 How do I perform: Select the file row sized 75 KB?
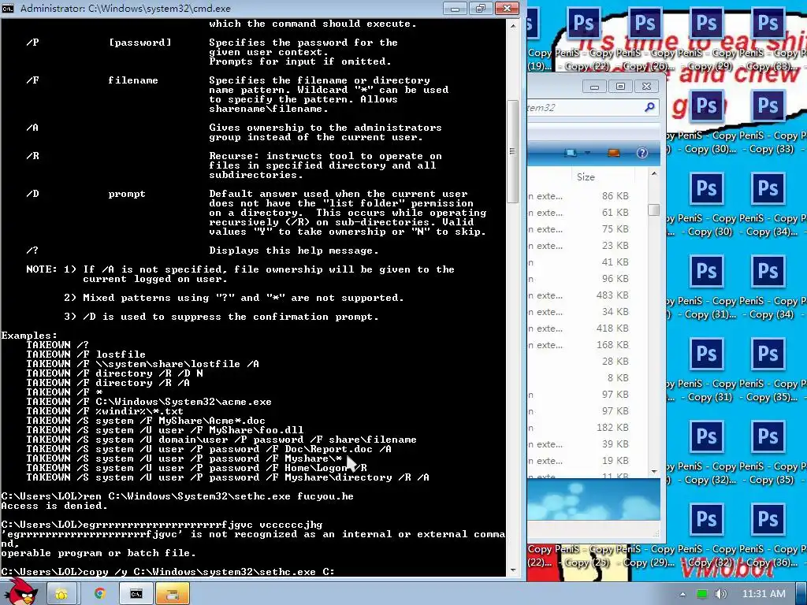(x=580, y=229)
